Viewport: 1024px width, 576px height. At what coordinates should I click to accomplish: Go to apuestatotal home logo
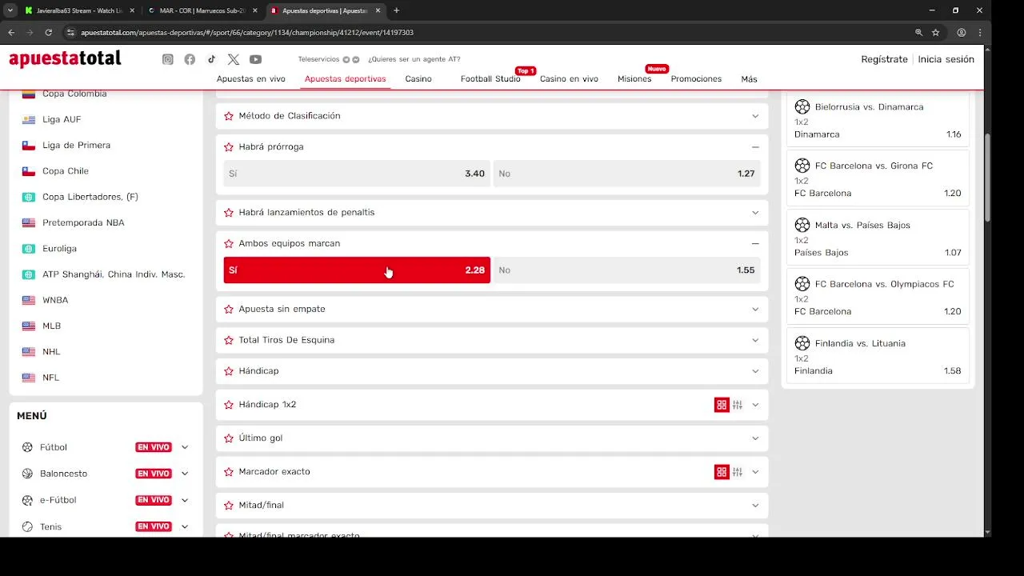point(65,58)
